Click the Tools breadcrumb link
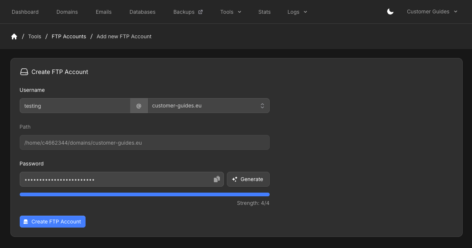The width and height of the screenshot is (472, 248). [x=35, y=36]
